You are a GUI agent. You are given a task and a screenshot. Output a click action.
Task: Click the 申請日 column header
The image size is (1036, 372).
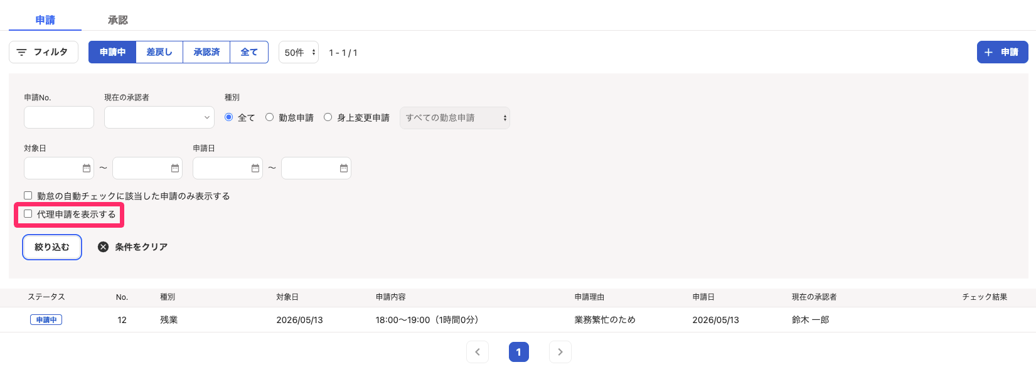point(703,297)
